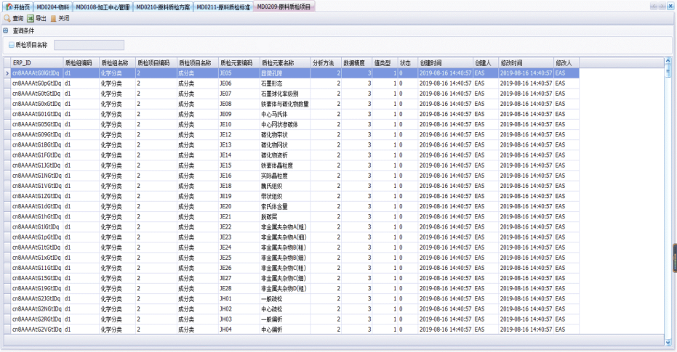
Task: Open the MD0210-原料质检方案 tab
Action: point(163,7)
